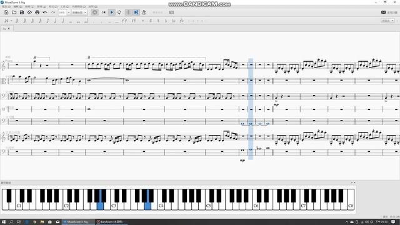The image size is (400, 225).
Task: Undo the last action
Action: (45, 12)
